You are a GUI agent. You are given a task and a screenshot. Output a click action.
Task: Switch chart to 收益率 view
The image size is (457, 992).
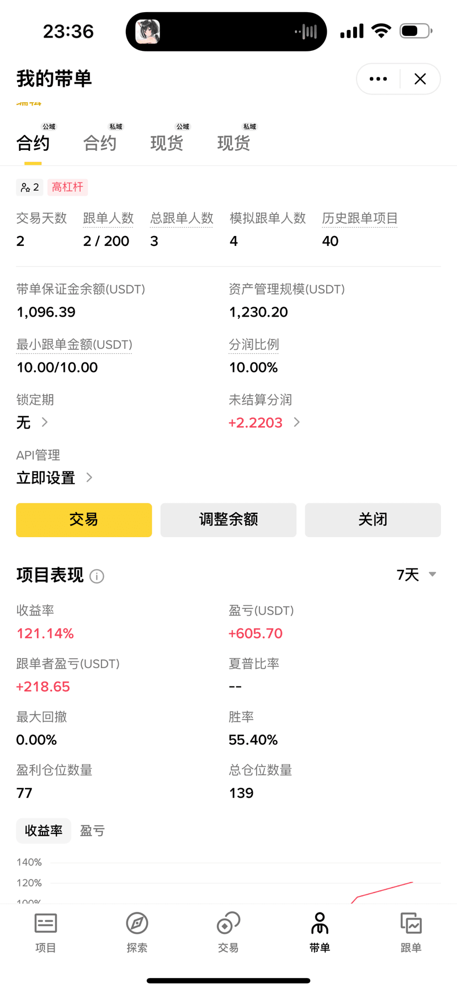tap(44, 831)
